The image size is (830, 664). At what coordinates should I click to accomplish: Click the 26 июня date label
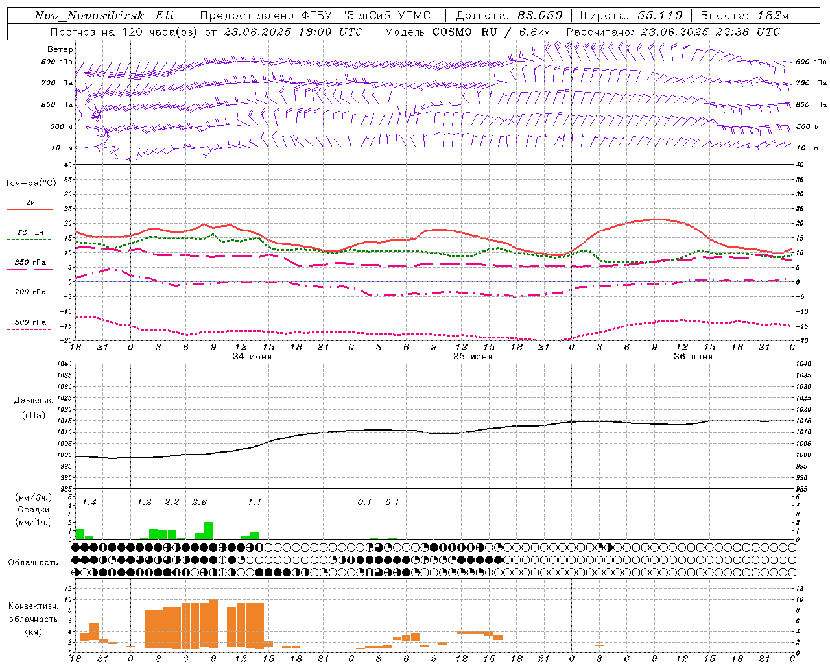[693, 357]
